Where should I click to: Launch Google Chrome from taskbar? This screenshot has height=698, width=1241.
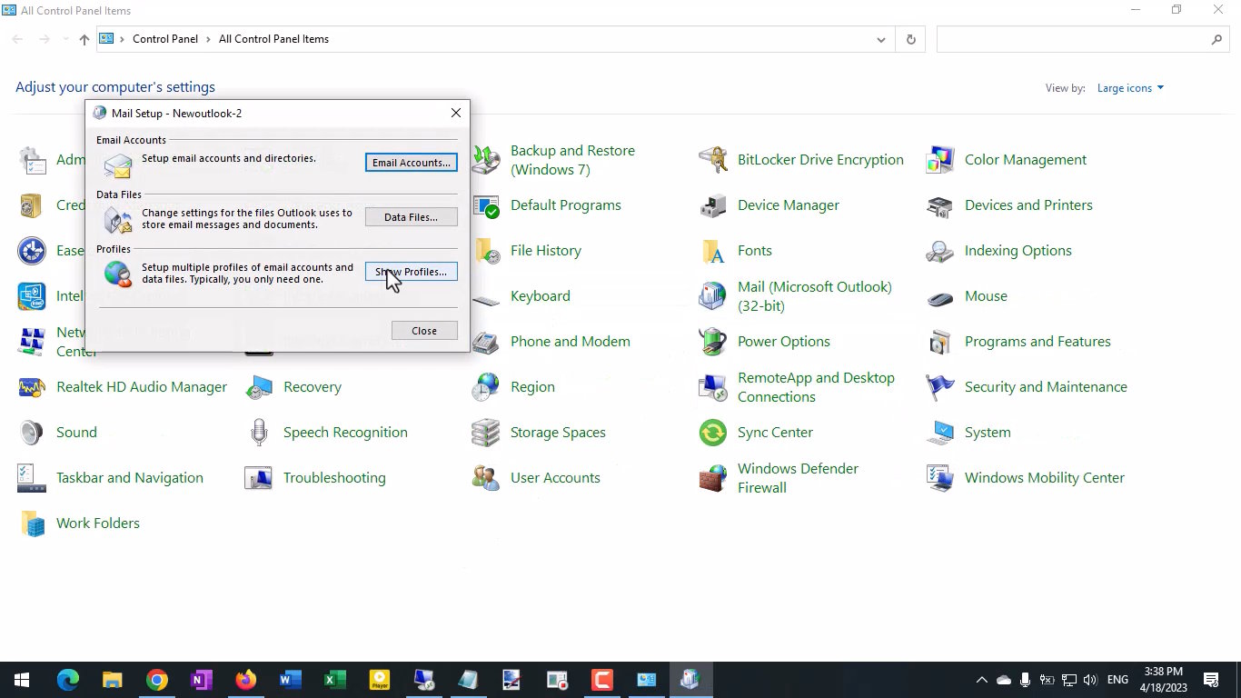157,680
